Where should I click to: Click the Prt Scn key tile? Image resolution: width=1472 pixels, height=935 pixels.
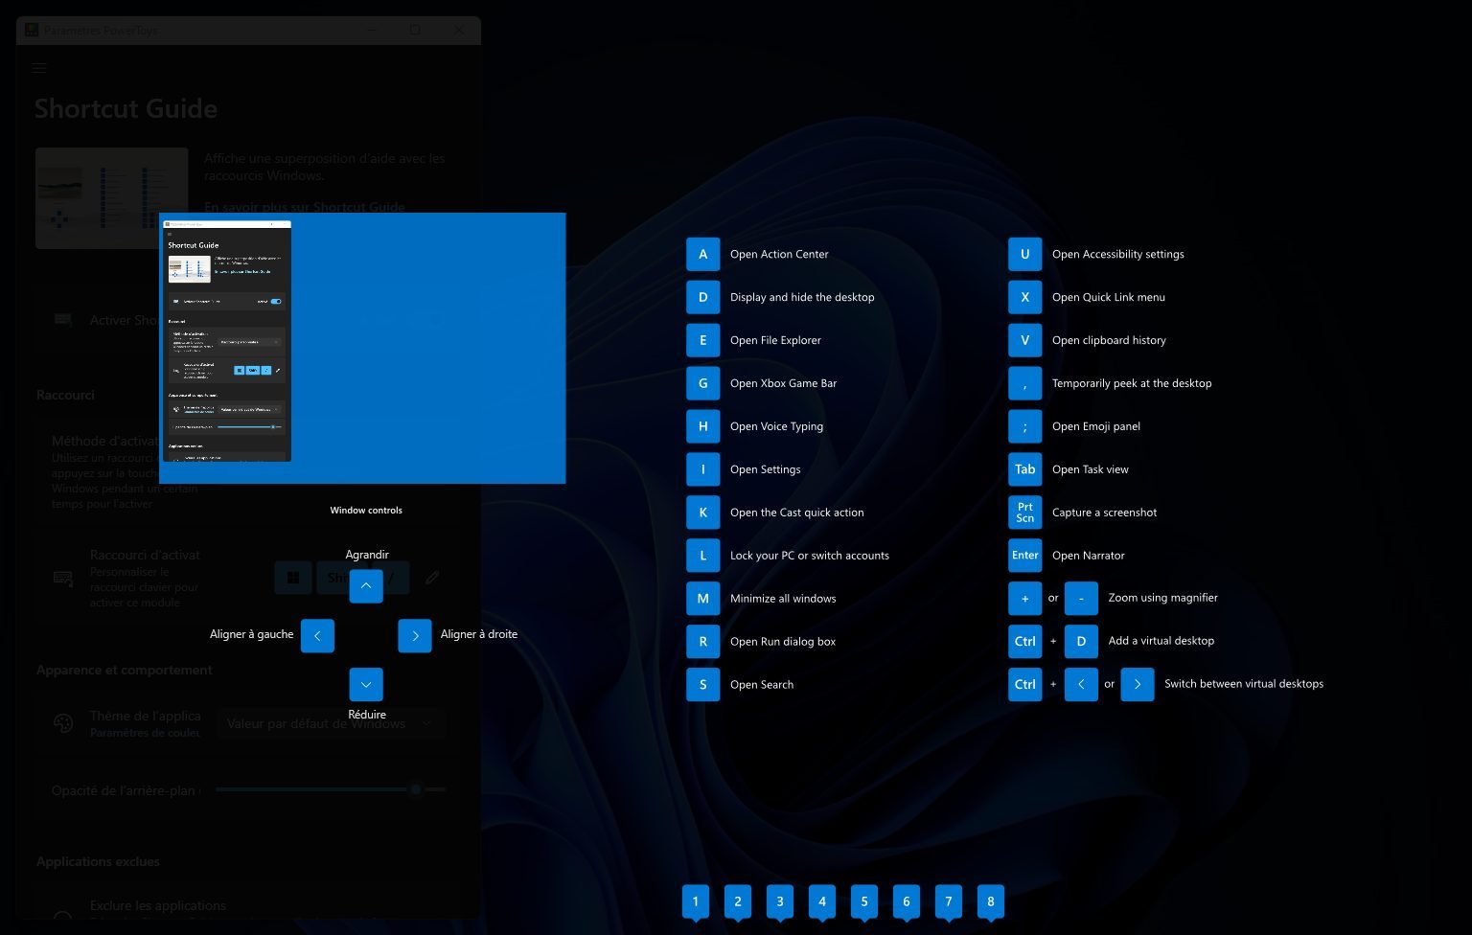click(1024, 513)
